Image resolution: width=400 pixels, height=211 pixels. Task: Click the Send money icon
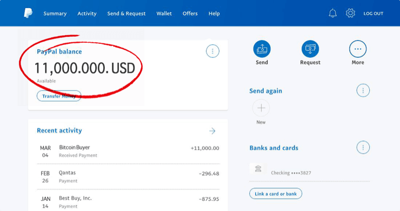tap(262, 49)
